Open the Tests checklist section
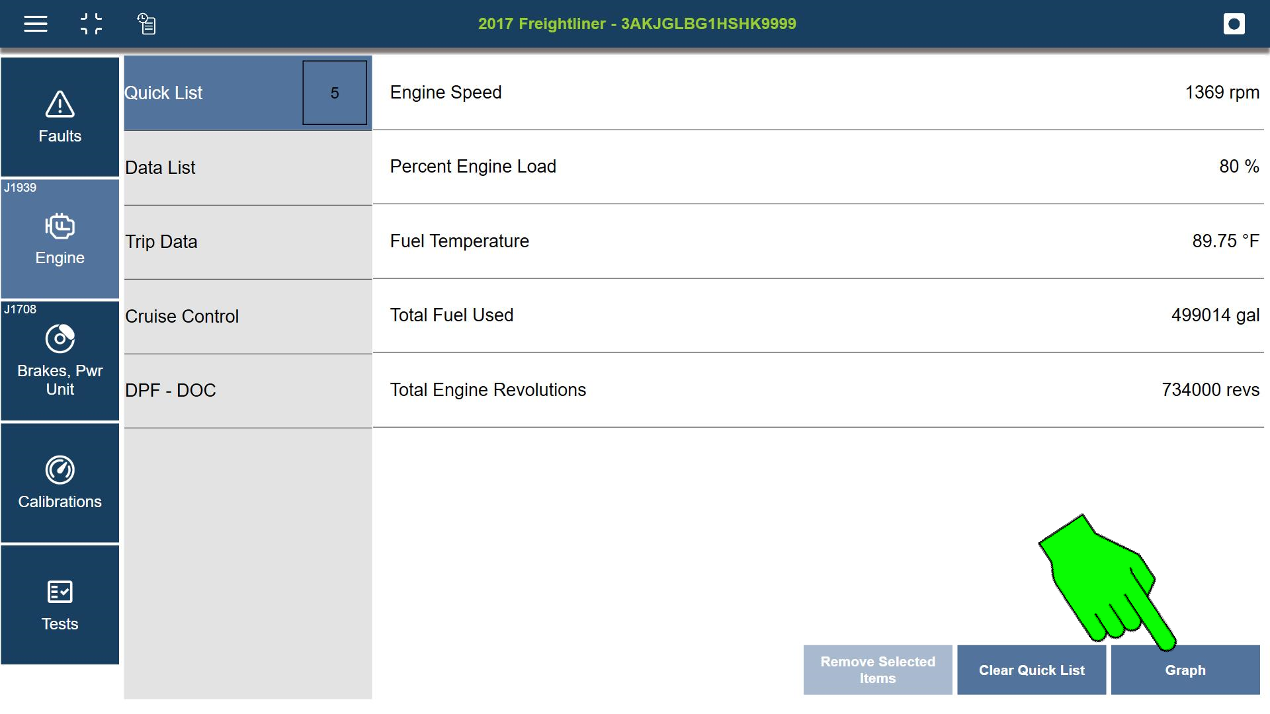 pos(60,604)
